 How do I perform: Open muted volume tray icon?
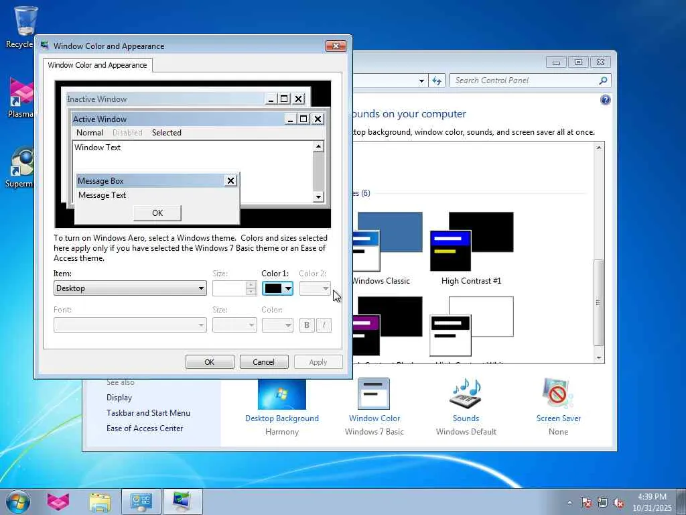pos(618,503)
